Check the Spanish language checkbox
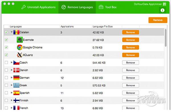Image resolution: width=171 pixels, height=112 pixels. tap(7, 93)
